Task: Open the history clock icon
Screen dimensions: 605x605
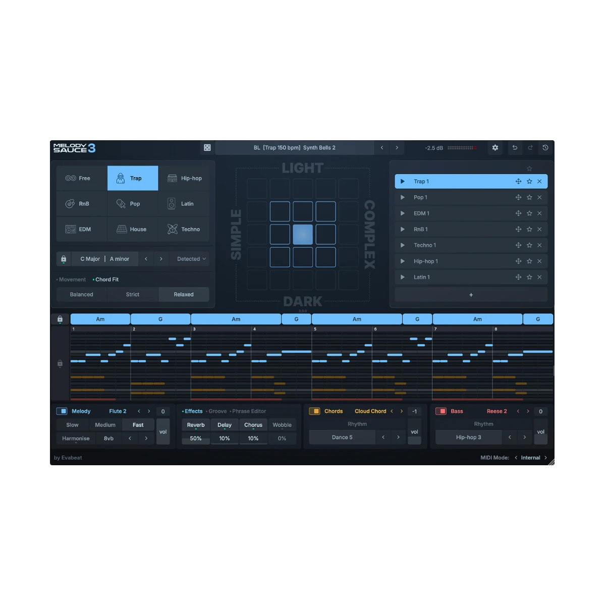Action: click(545, 148)
